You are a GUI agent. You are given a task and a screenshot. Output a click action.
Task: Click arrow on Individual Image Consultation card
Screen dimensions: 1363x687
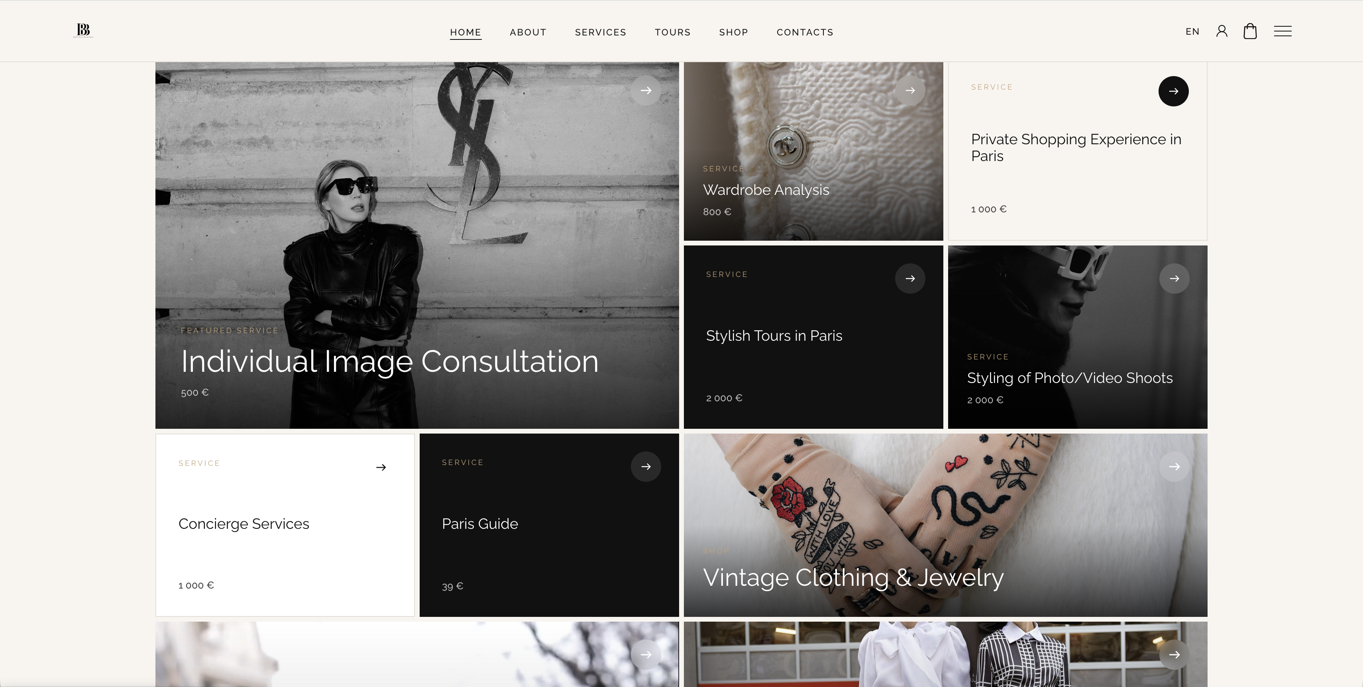point(646,90)
